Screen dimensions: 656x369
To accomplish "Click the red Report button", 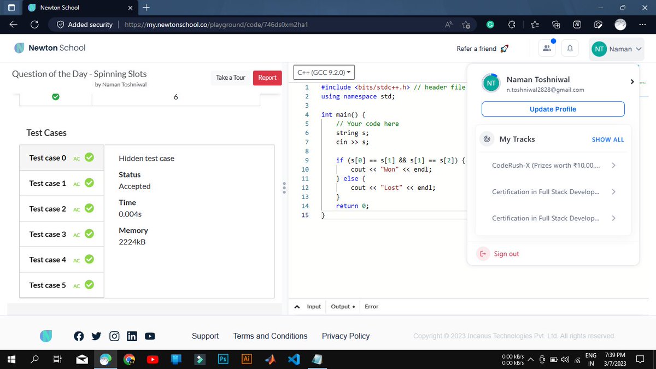I will tap(267, 78).
